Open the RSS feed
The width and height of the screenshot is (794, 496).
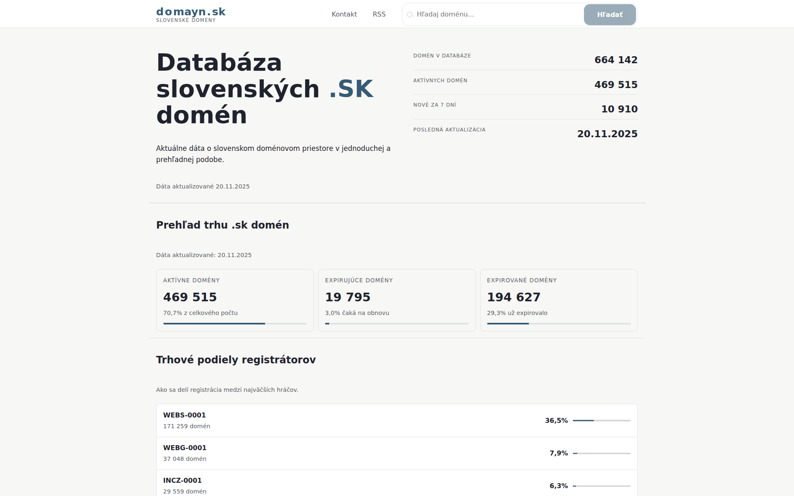pos(378,14)
